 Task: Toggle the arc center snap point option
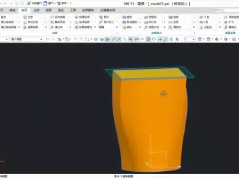point(148,39)
